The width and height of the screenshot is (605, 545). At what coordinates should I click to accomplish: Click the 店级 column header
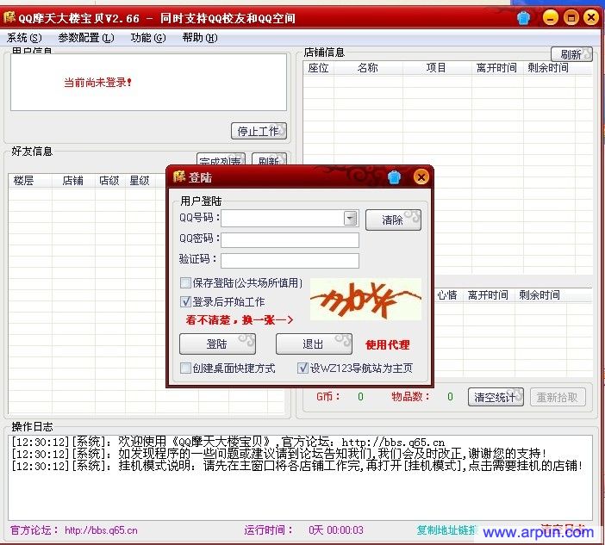[109, 181]
